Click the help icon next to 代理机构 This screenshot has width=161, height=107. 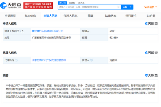tap(16, 60)
